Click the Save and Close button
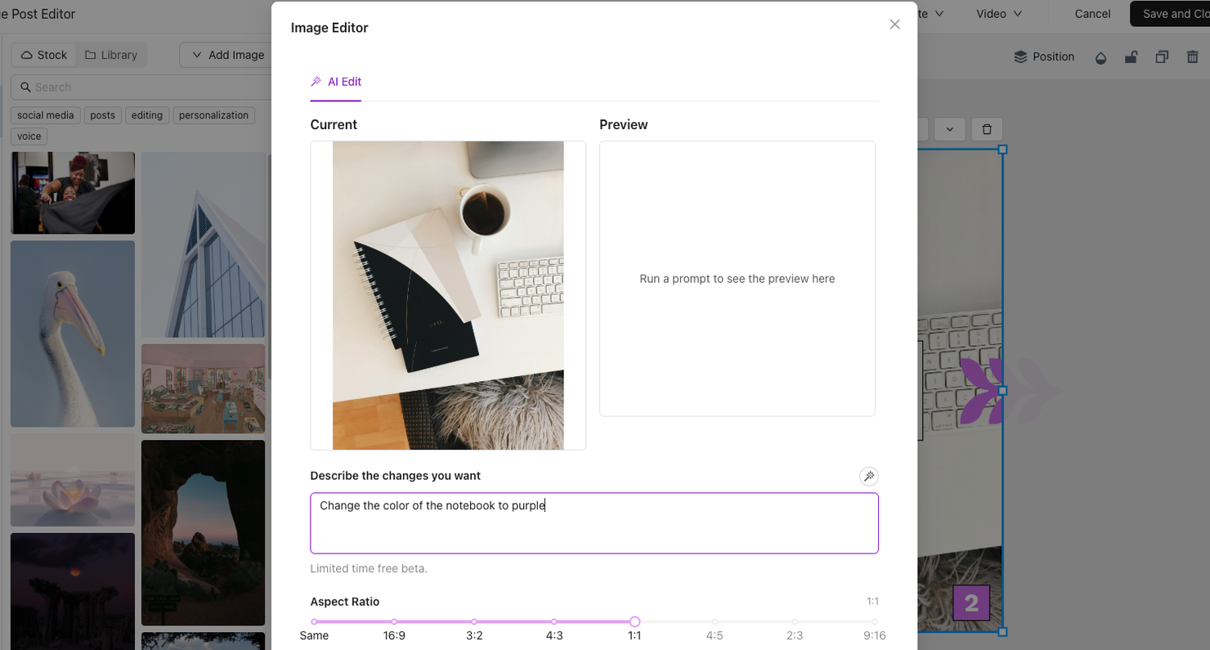 pyautogui.click(x=1171, y=14)
